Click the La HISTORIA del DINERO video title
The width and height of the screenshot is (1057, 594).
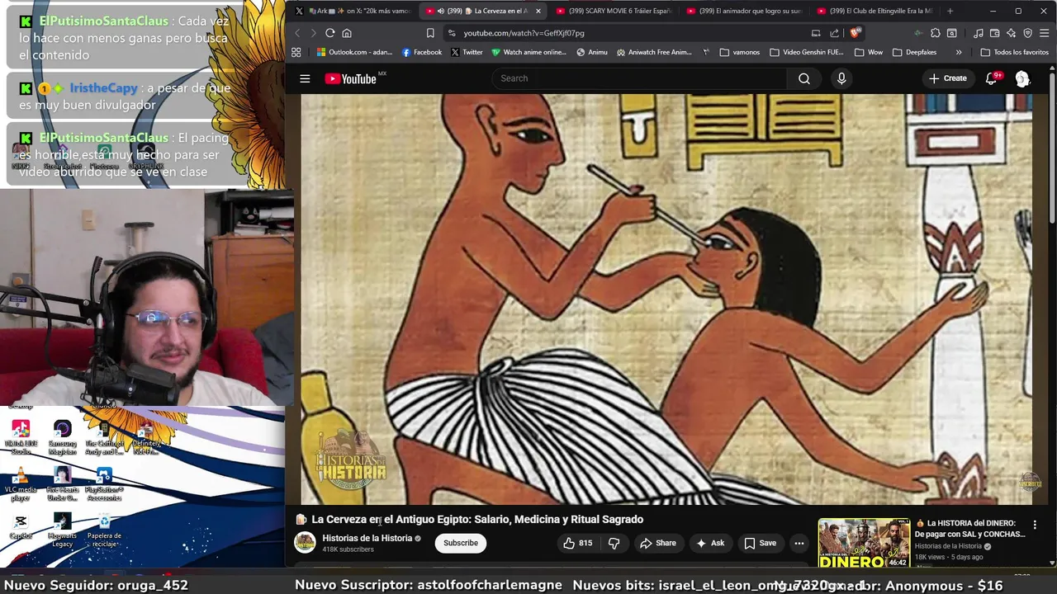click(969, 528)
